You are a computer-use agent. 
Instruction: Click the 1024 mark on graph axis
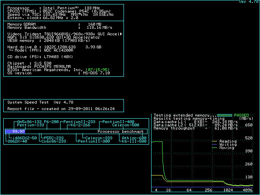pos(228,190)
